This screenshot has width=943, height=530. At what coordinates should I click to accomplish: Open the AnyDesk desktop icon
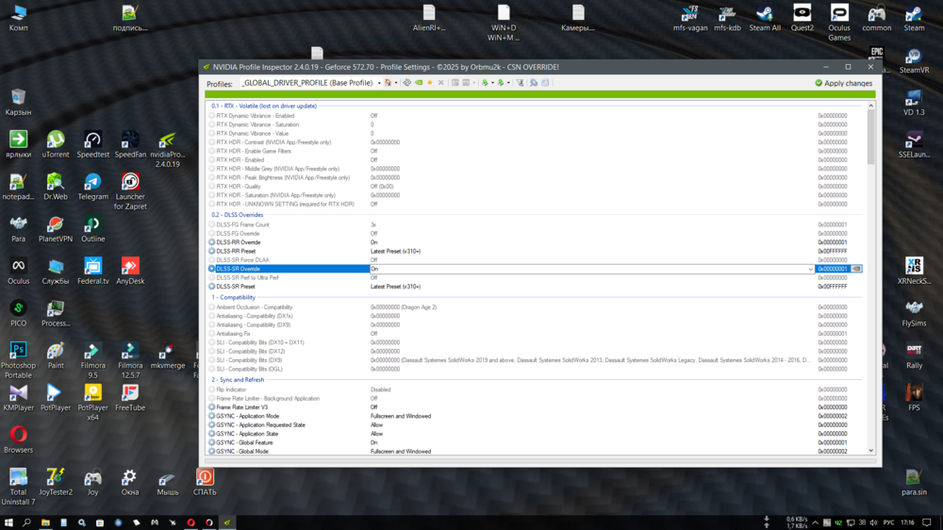click(130, 271)
